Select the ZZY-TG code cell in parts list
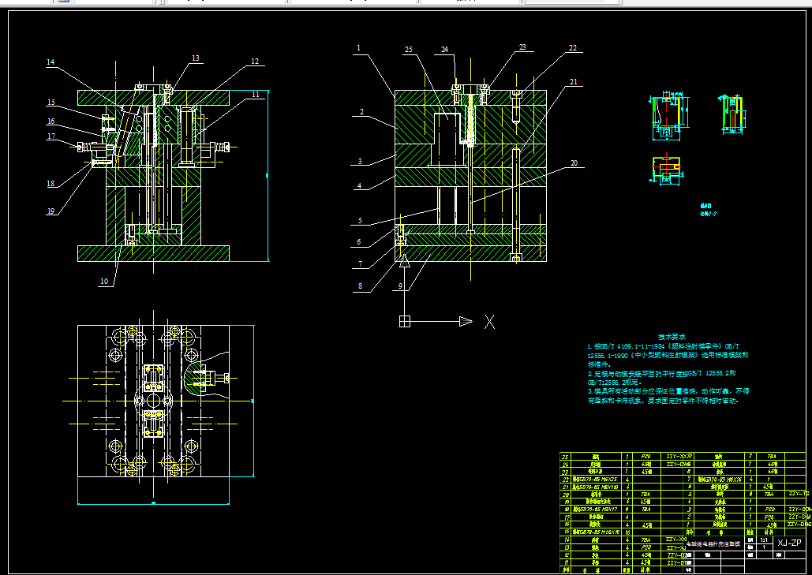Screen dimensions: 812x575 pos(798,494)
